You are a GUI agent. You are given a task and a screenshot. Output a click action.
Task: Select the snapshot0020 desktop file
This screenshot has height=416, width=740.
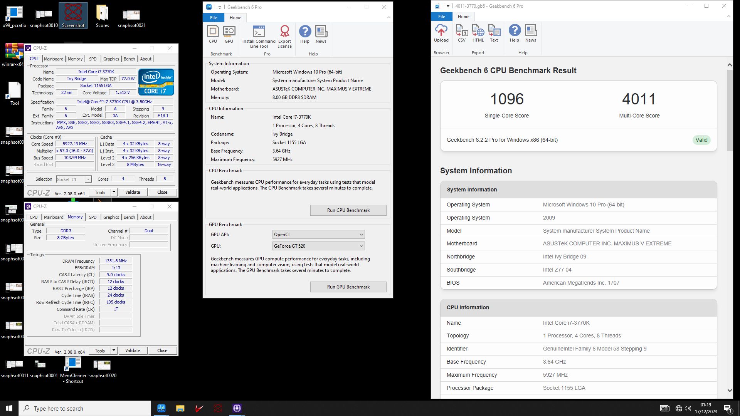tap(102, 368)
